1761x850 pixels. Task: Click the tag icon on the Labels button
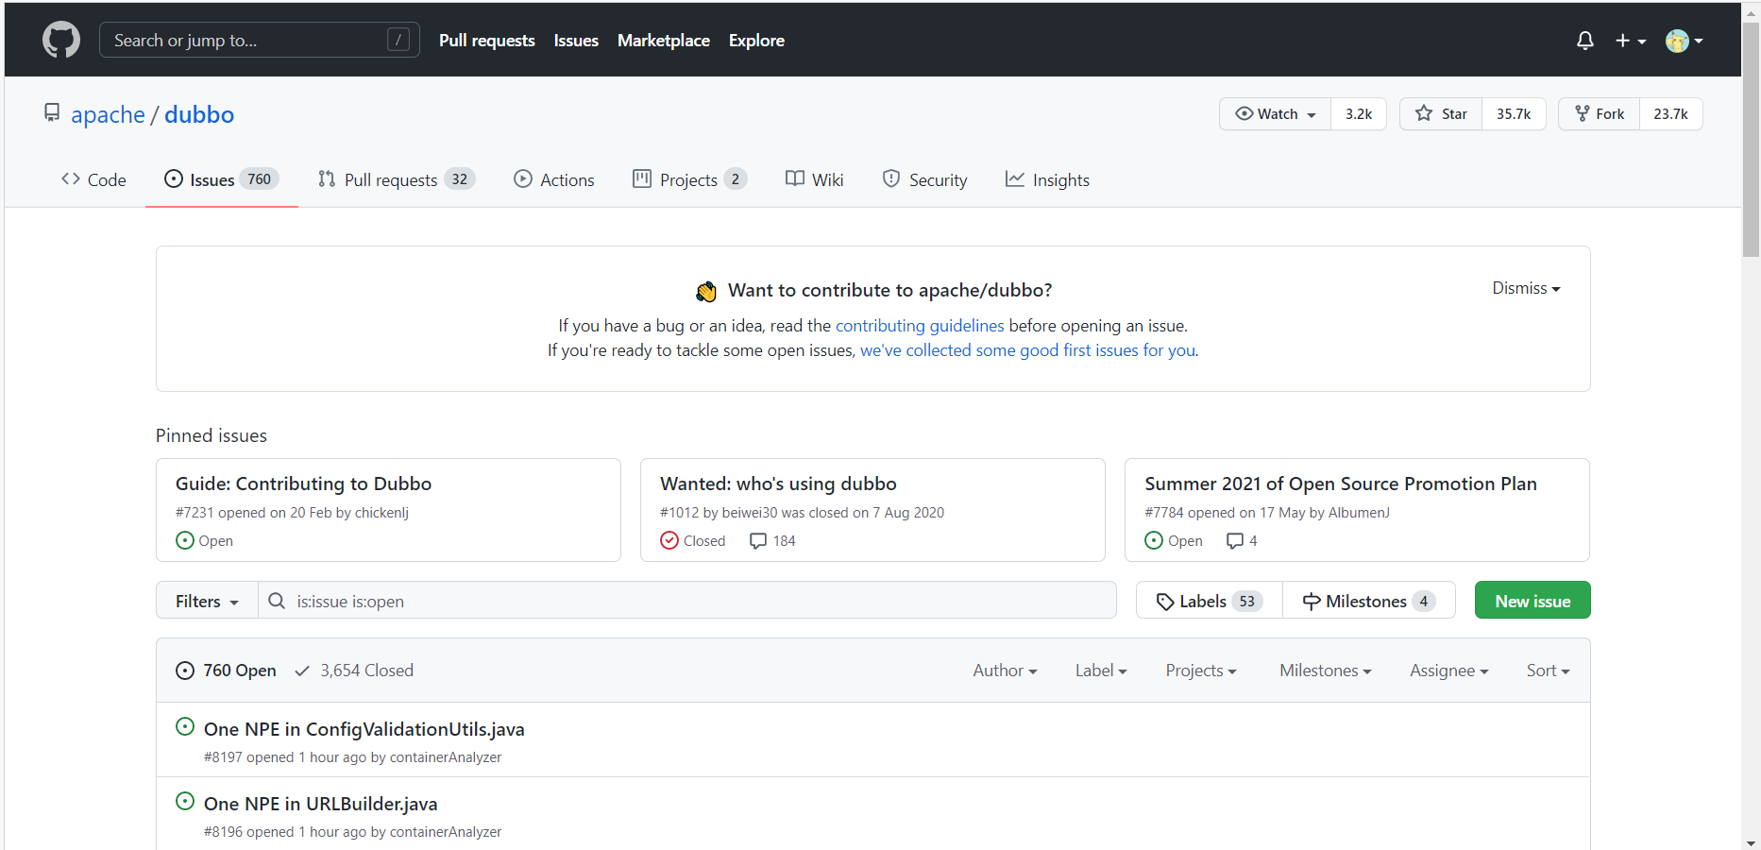1165,602
